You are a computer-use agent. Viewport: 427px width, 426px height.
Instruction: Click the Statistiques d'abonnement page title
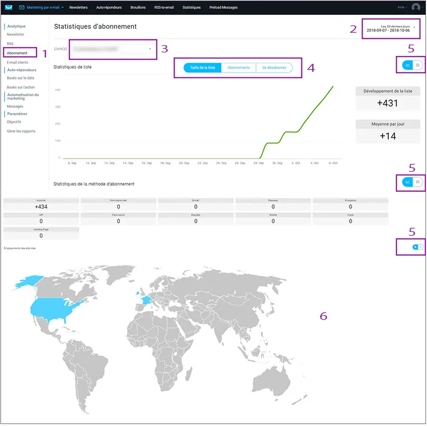pos(95,26)
